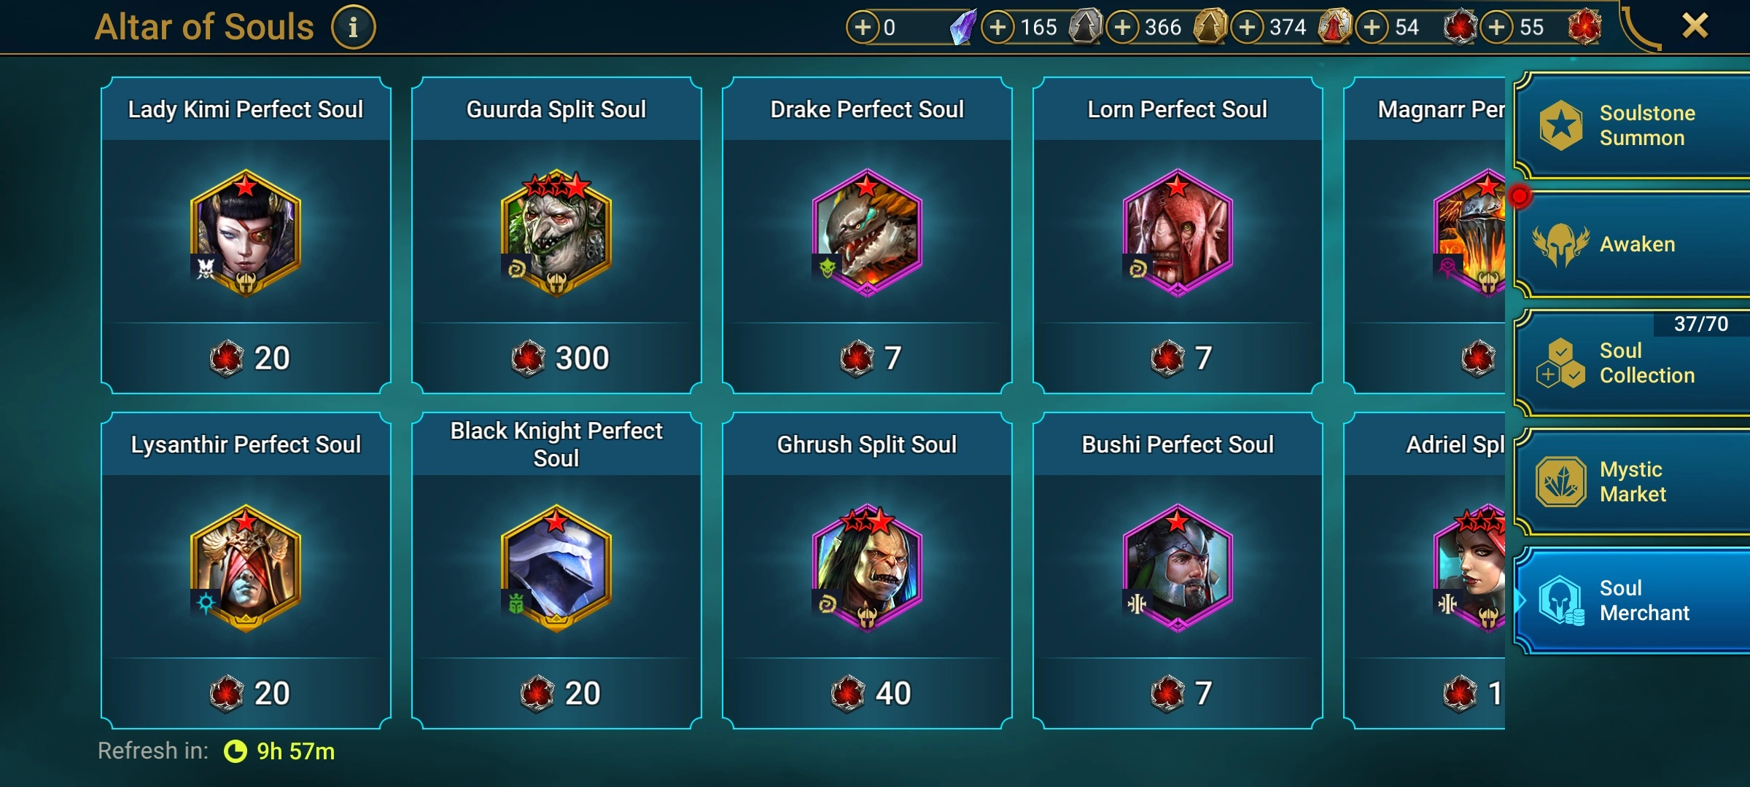Tap the plus beside the 55 soul coins
The image size is (1750, 787).
pos(1497,28)
